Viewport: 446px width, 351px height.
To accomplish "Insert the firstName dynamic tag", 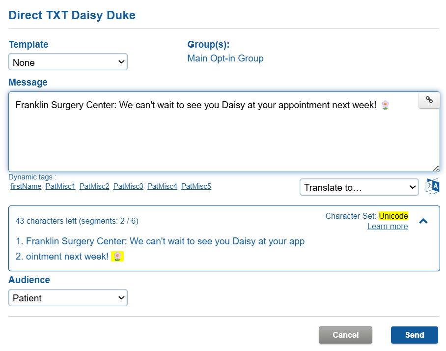I will 26,186.
